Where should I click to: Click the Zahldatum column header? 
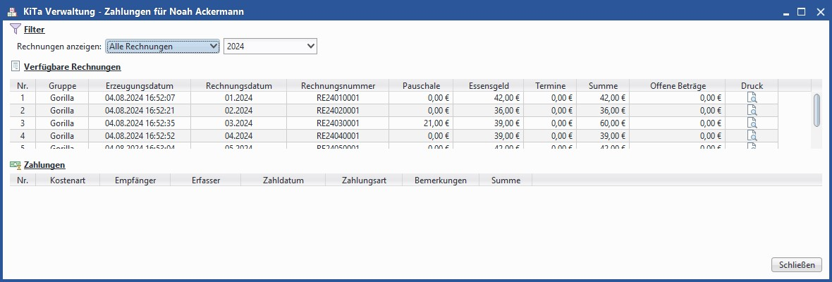point(283,180)
